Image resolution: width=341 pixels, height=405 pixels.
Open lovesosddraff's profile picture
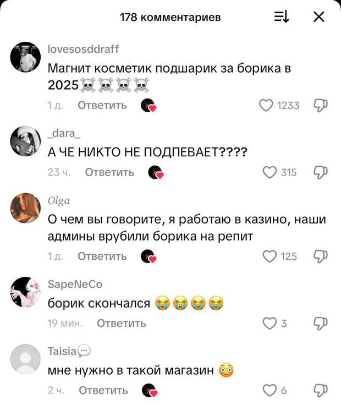coord(25,57)
